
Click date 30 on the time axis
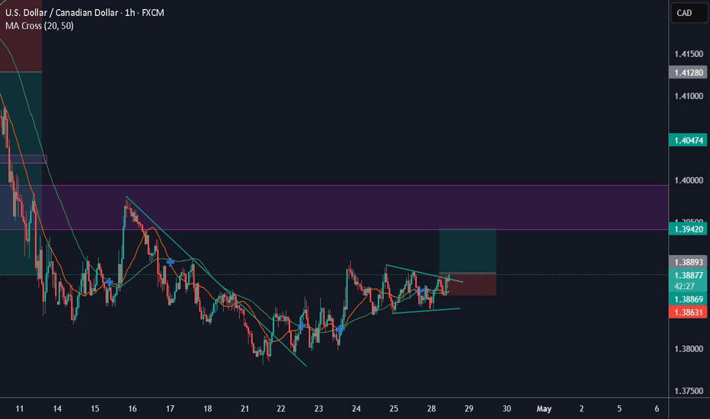507,408
